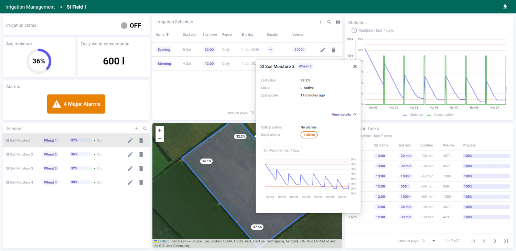The image size is (516, 251).
Task: Add a new entry to Irrigation Schedule
Action: (x=320, y=22)
